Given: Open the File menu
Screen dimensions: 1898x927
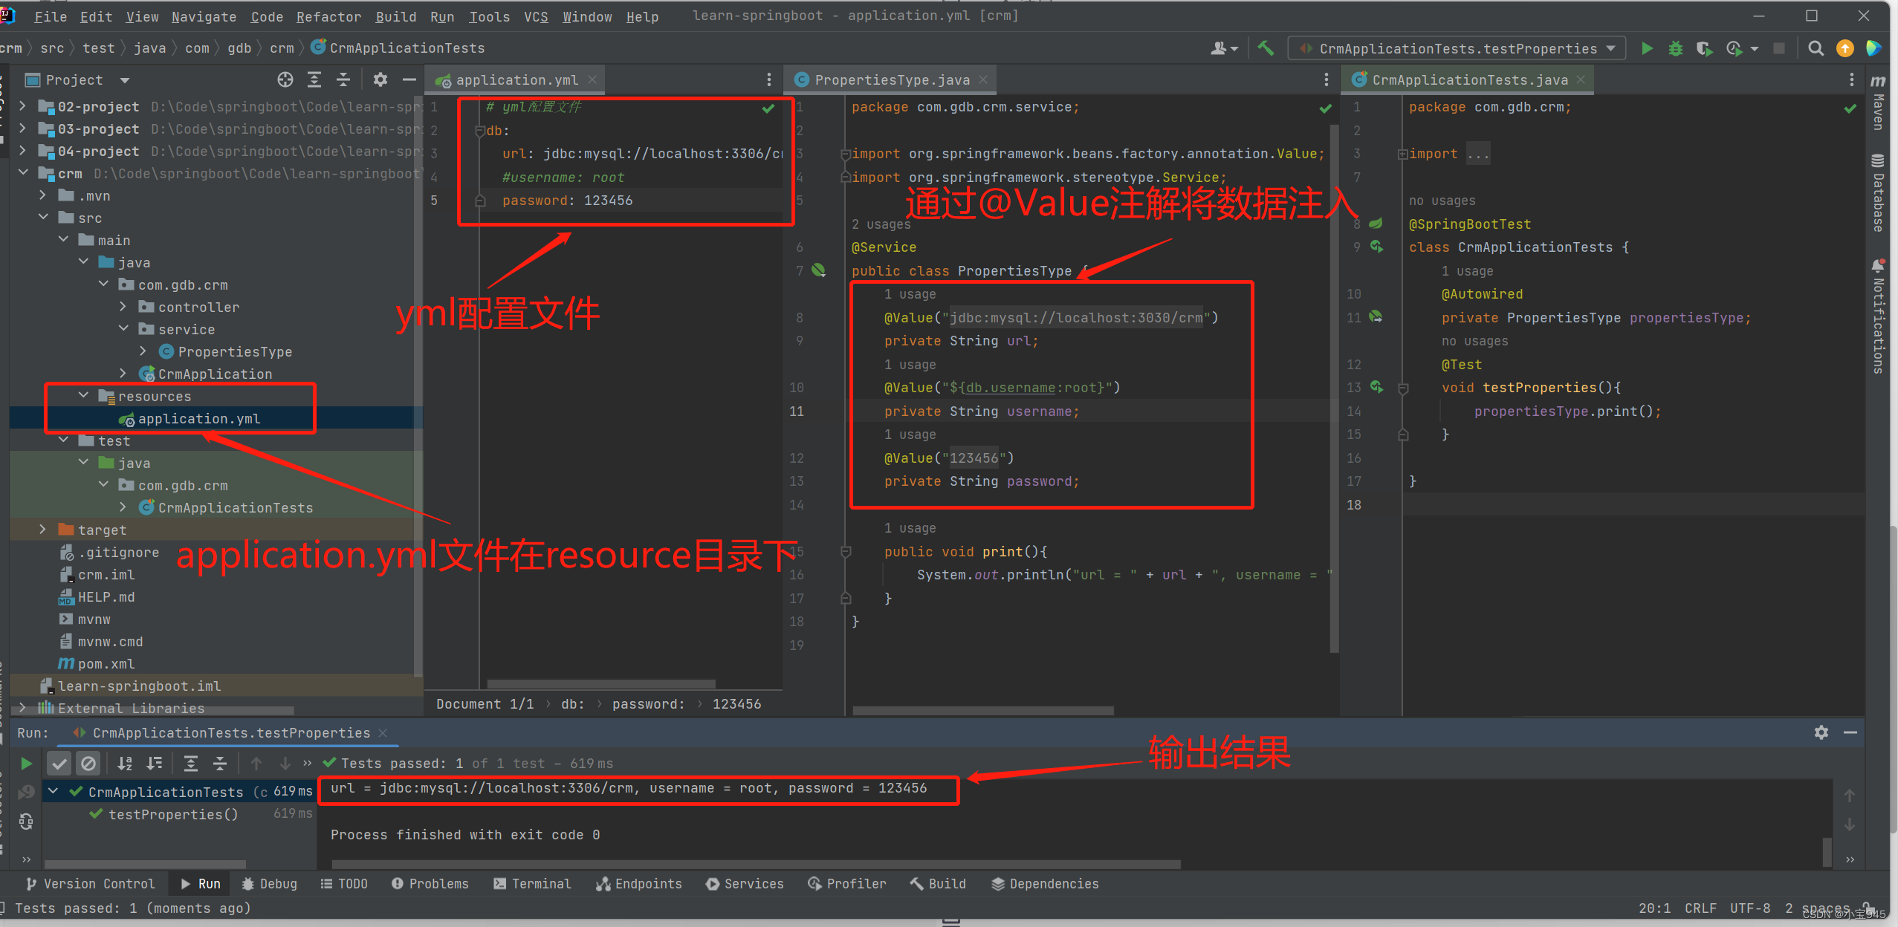Looking at the screenshot, I should [x=51, y=16].
